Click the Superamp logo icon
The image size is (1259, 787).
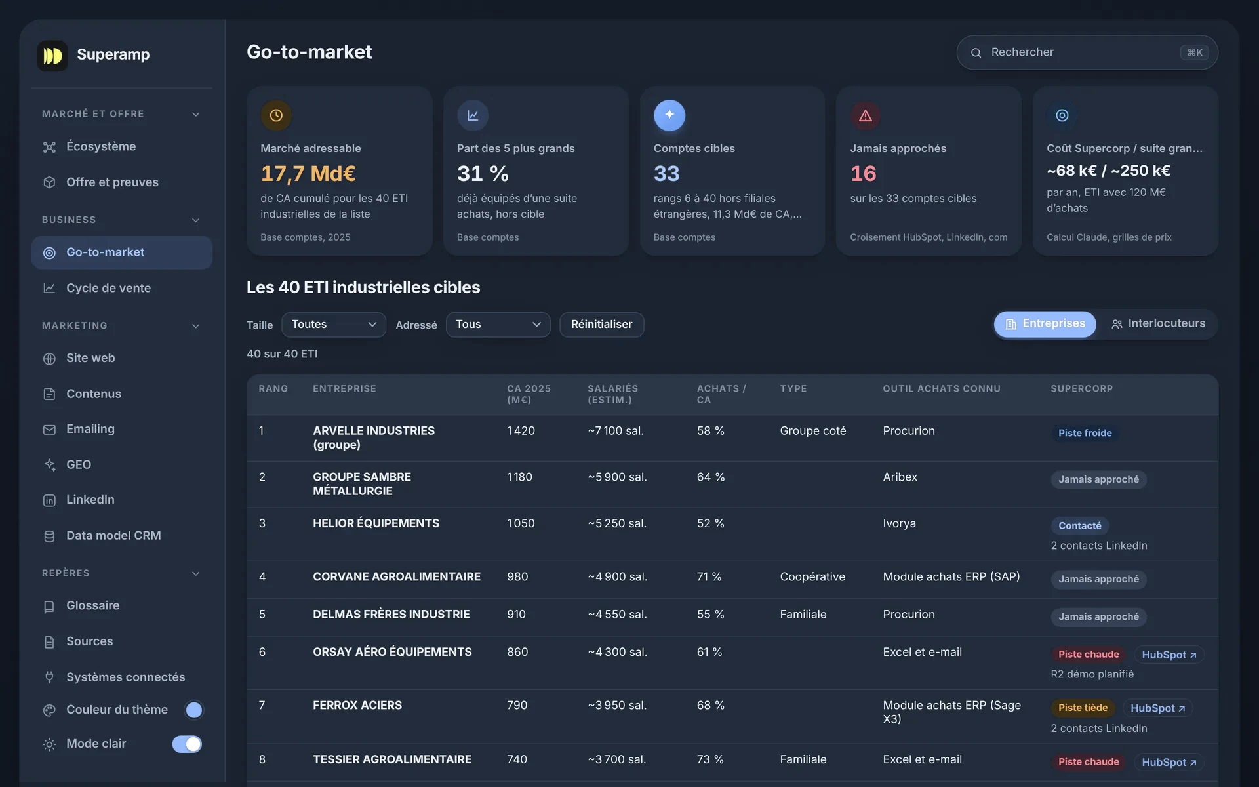(x=52, y=55)
